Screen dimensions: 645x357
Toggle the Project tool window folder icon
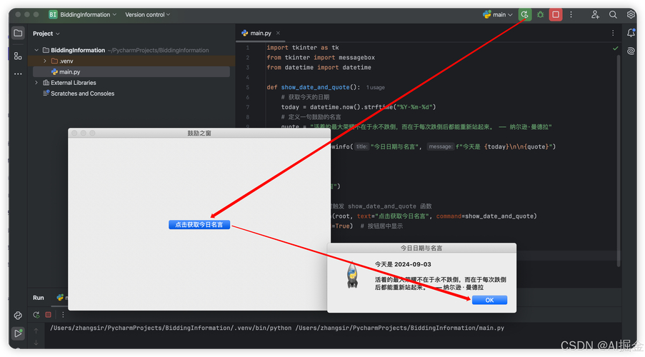pyautogui.click(x=18, y=34)
